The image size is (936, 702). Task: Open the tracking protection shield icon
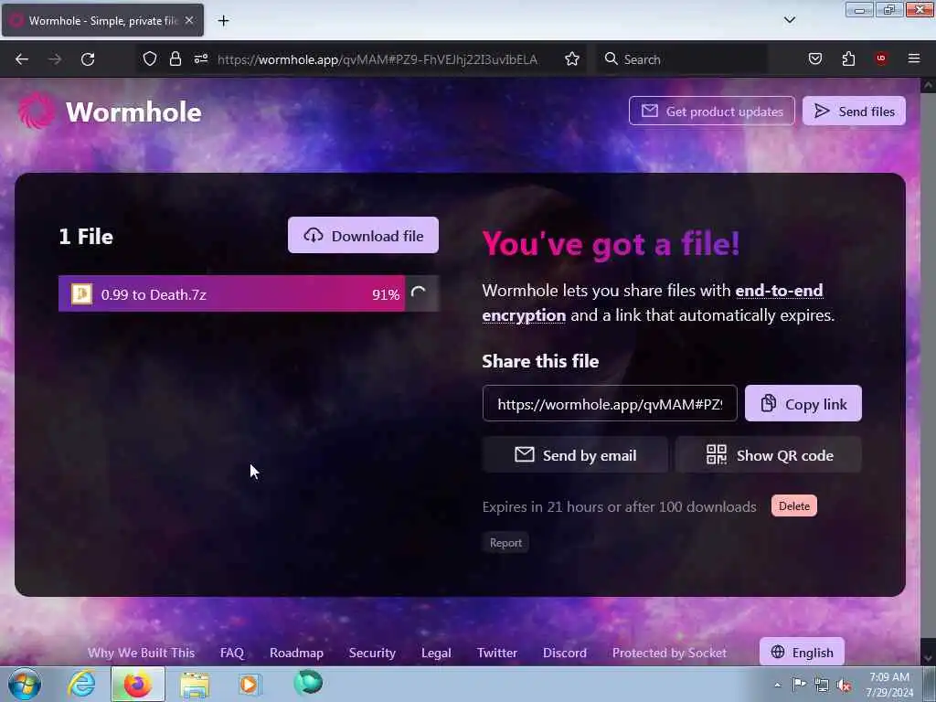(150, 59)
